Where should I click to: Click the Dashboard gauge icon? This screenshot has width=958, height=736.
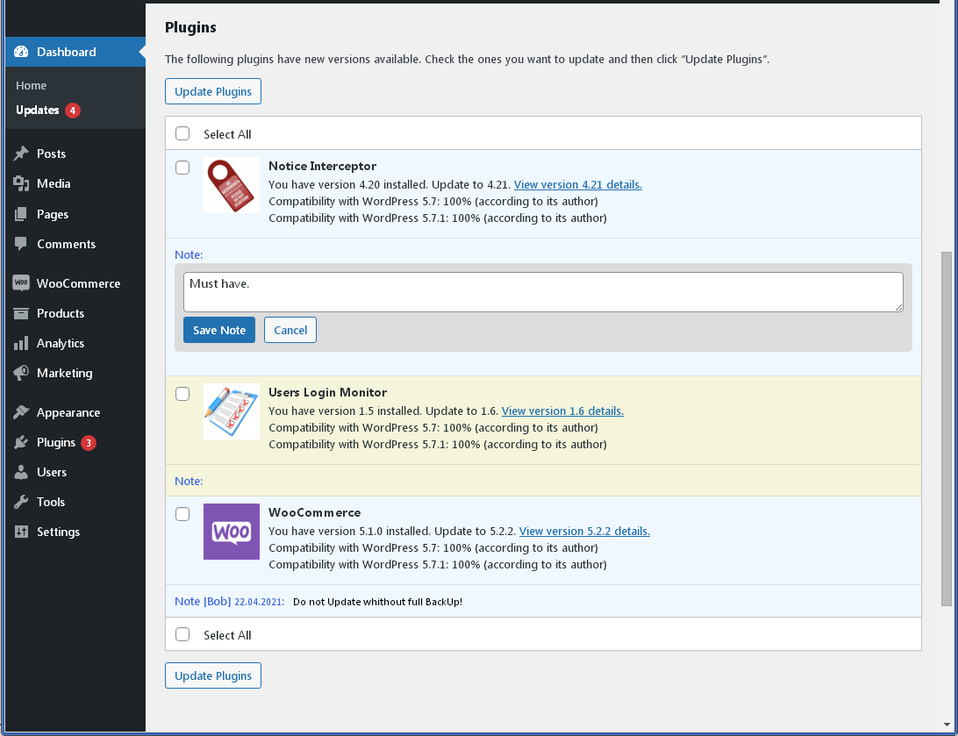[x=21, y=52]
